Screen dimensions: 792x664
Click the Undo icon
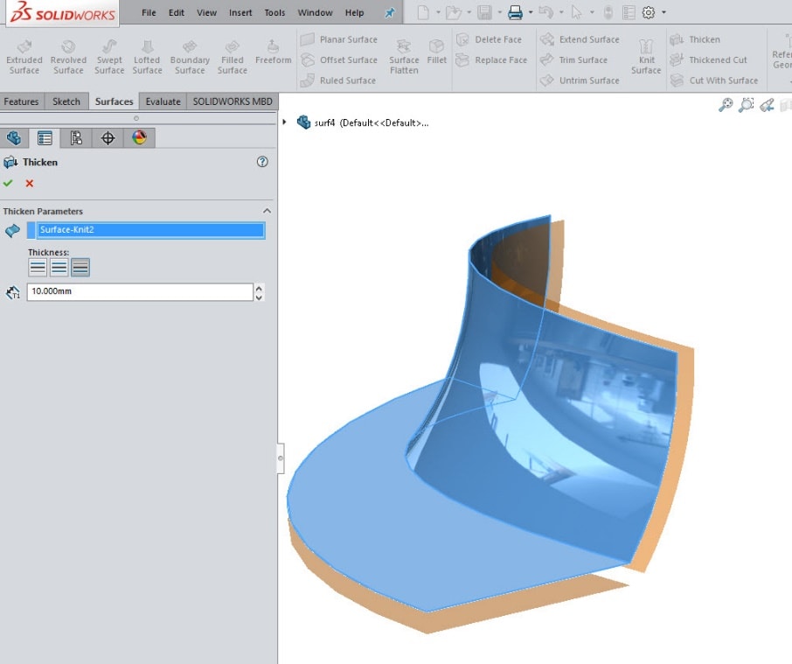click(545, 12)
